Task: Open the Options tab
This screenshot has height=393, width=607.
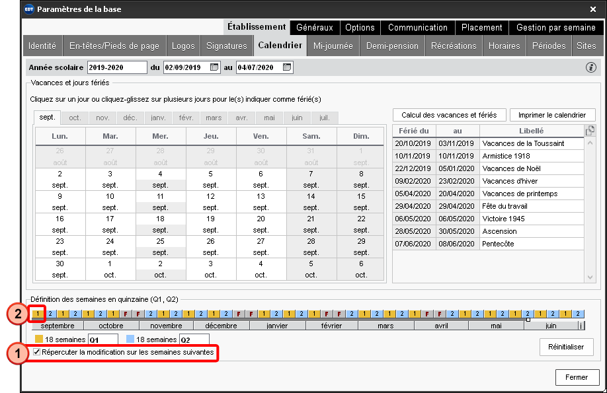Action: (x=360, y=28)
